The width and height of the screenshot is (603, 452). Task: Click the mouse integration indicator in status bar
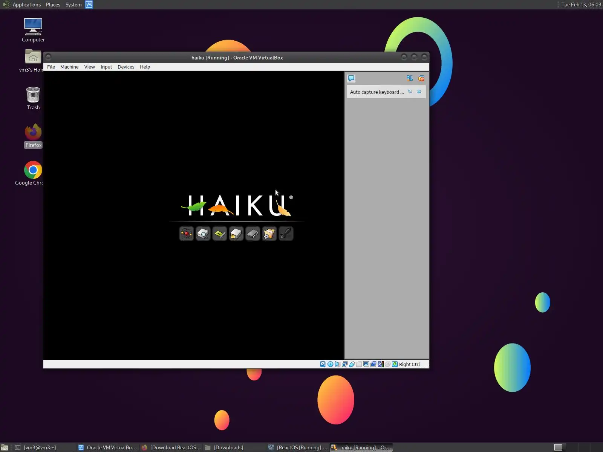pyautogui.click(x=387, y=364)
